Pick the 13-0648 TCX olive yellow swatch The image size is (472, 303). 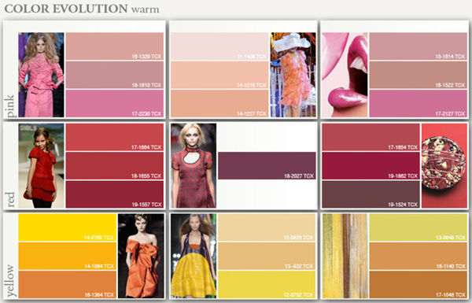(419, 227)
